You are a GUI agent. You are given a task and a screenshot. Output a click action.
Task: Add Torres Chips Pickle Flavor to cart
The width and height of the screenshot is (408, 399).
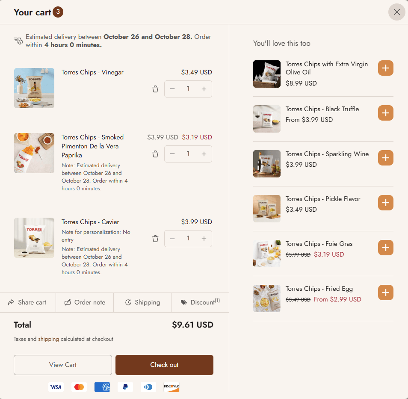tap(385, 203)
